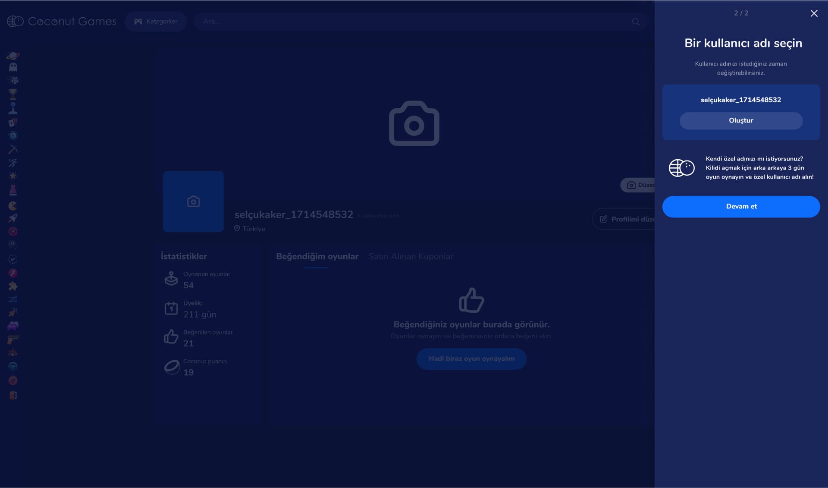Select the joystick category icon in sidebar
The image size is (828, 488).
[13, 108]
